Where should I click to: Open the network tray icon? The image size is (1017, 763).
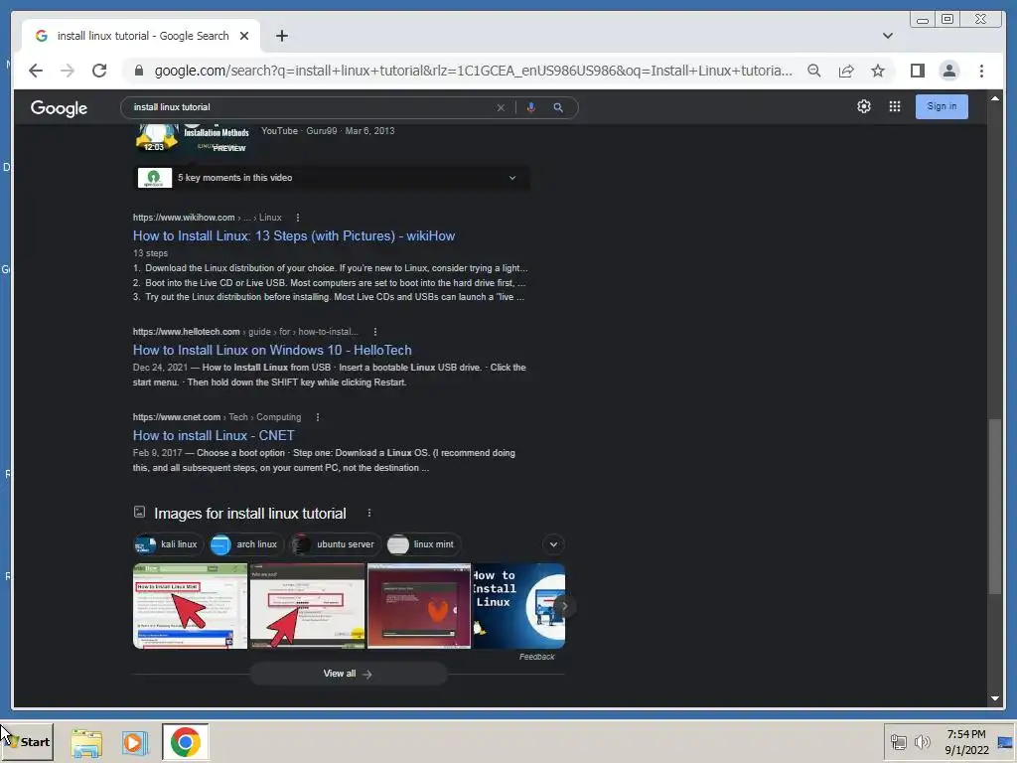tap(898, 741)
